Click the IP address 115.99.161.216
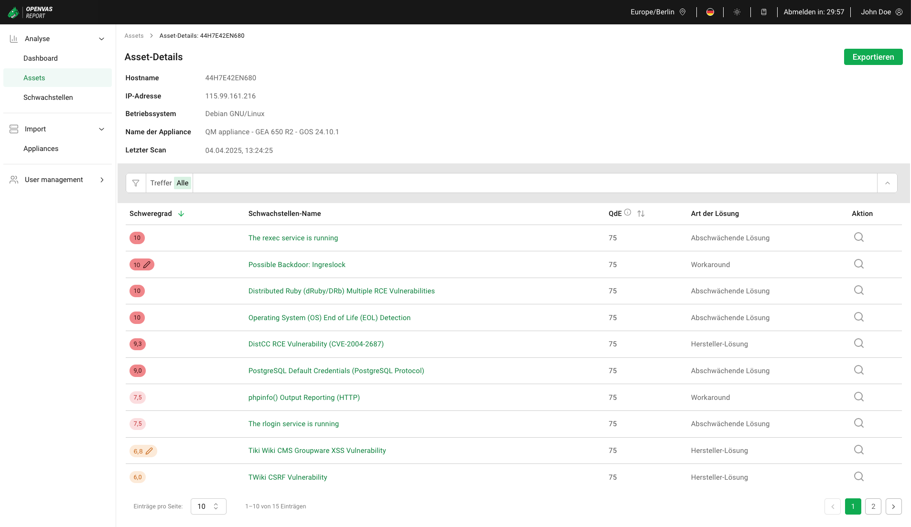Viewport: 911px width, 527px height. pos(230,96)
